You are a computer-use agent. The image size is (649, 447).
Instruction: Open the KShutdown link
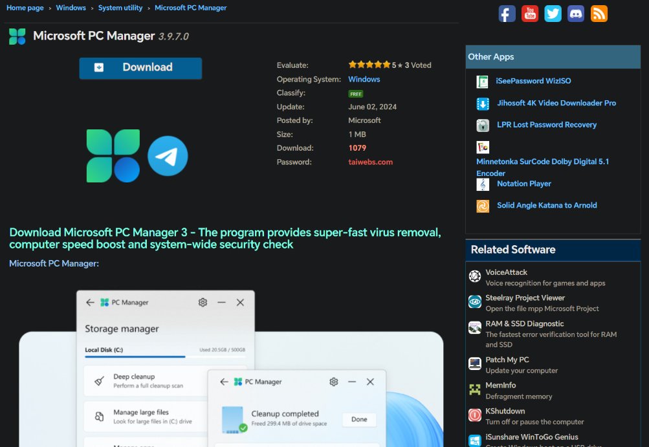pyautogui.click(x=505, y=411)
